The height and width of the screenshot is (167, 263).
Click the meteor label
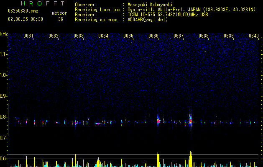click(x=59, y=13)
